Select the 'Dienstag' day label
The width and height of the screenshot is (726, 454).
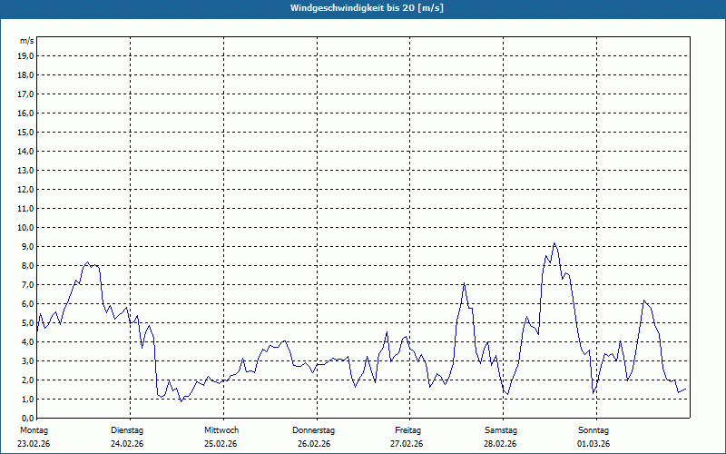pyautogui.click(x=127, y=430)
